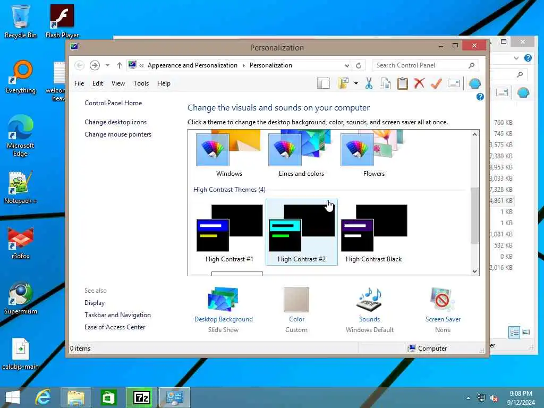Click the Forward navigation arrow
The width and height of the screenshot is (544, 408).
95,65
